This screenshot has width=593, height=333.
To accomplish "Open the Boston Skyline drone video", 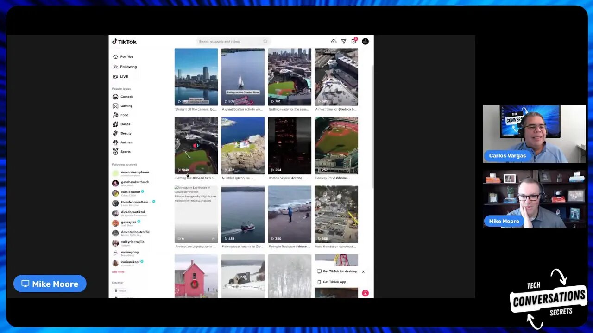I will coord(290,145).
